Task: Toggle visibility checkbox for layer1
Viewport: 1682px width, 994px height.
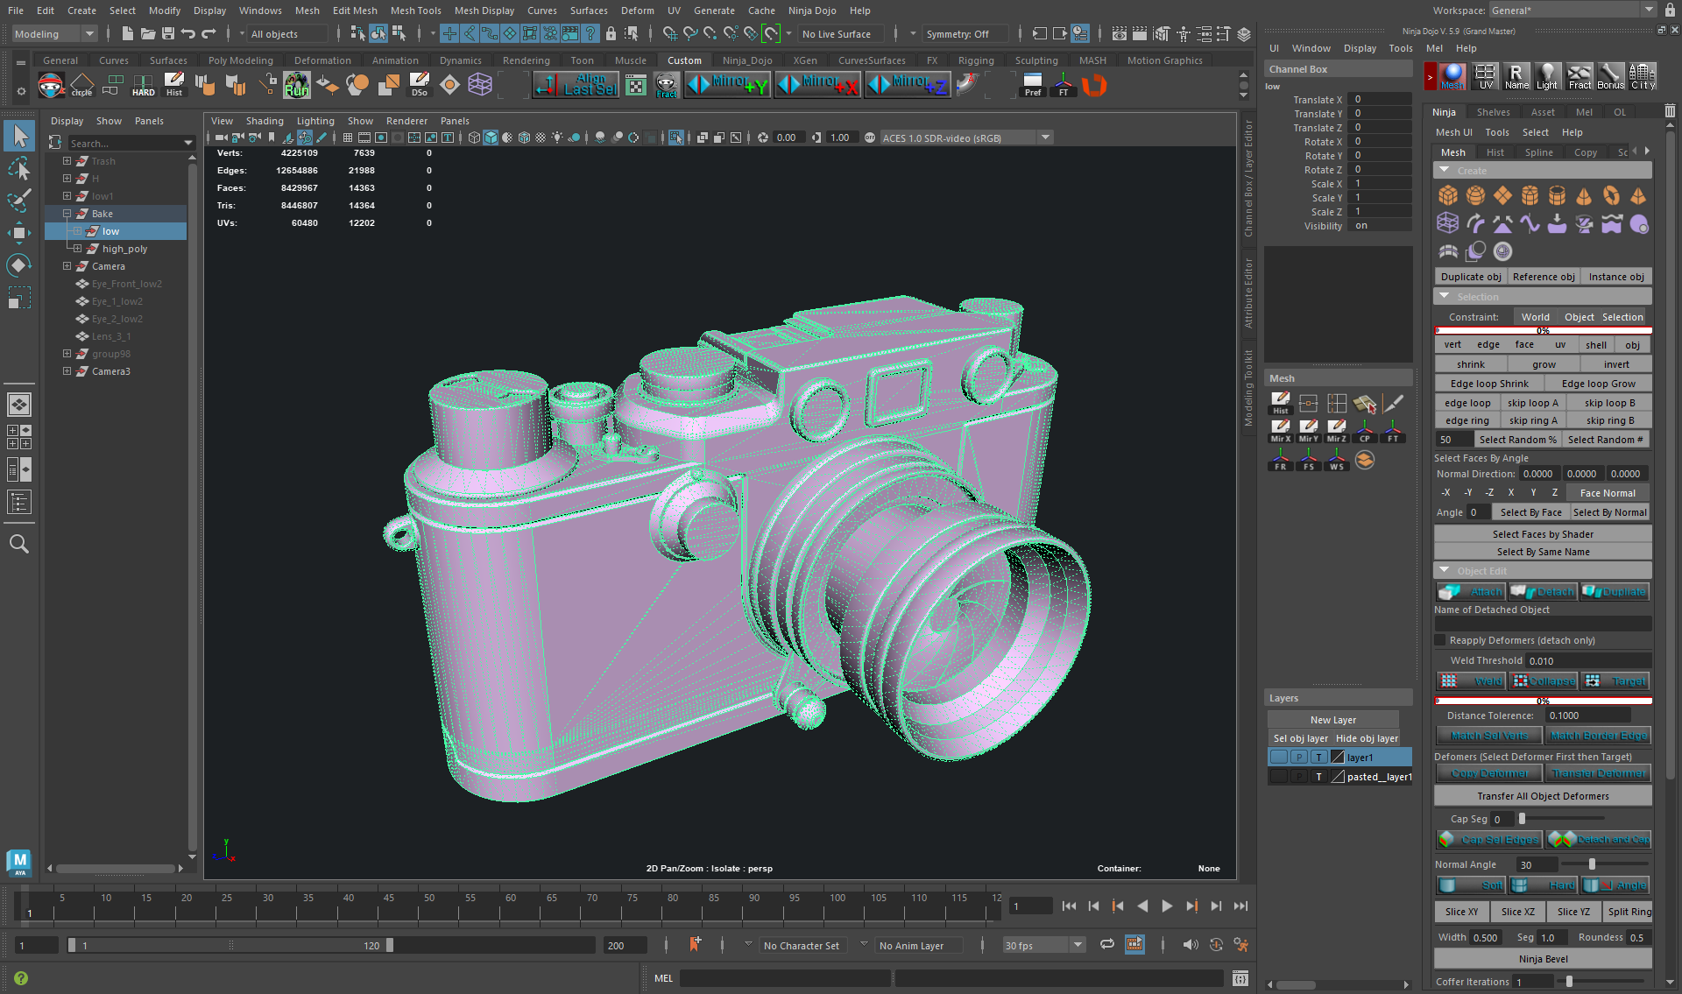Action: tap(1278, 757)
